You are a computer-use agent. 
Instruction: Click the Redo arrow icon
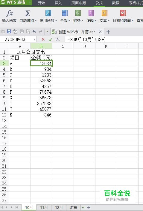[x=40, y=32]
